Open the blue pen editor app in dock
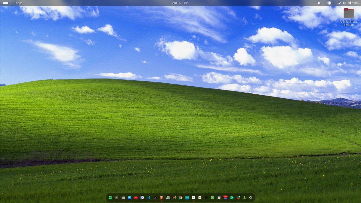The width and height of the screenshot is (361, 203). (130, 198)
